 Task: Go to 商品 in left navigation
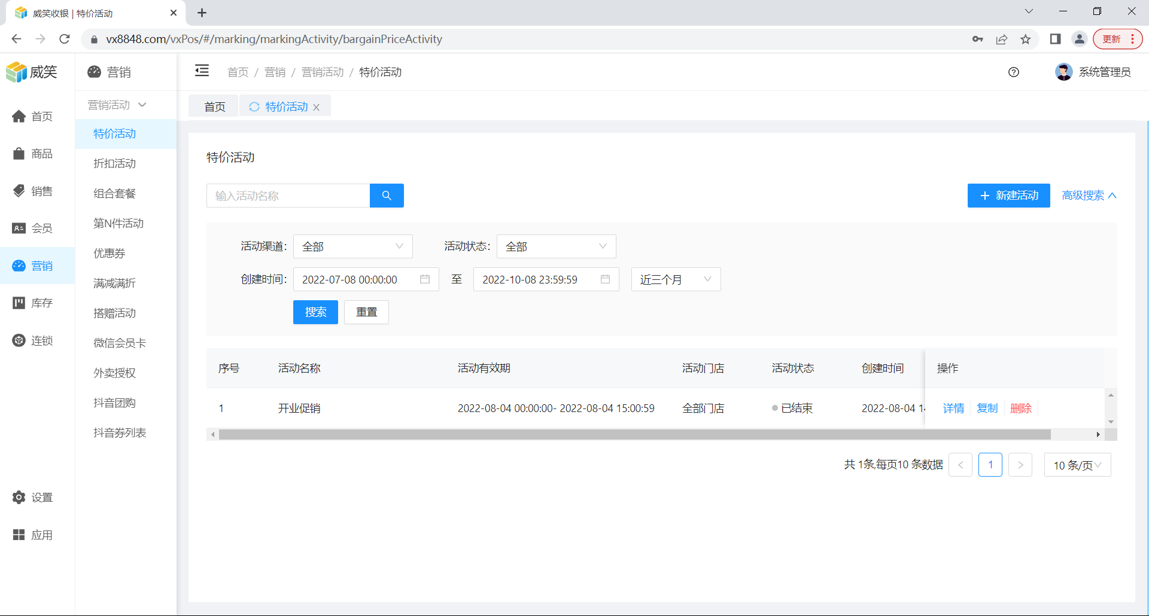[34, 154]
